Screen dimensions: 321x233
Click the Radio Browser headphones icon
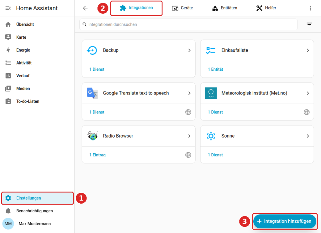click(x=92, y=136)
